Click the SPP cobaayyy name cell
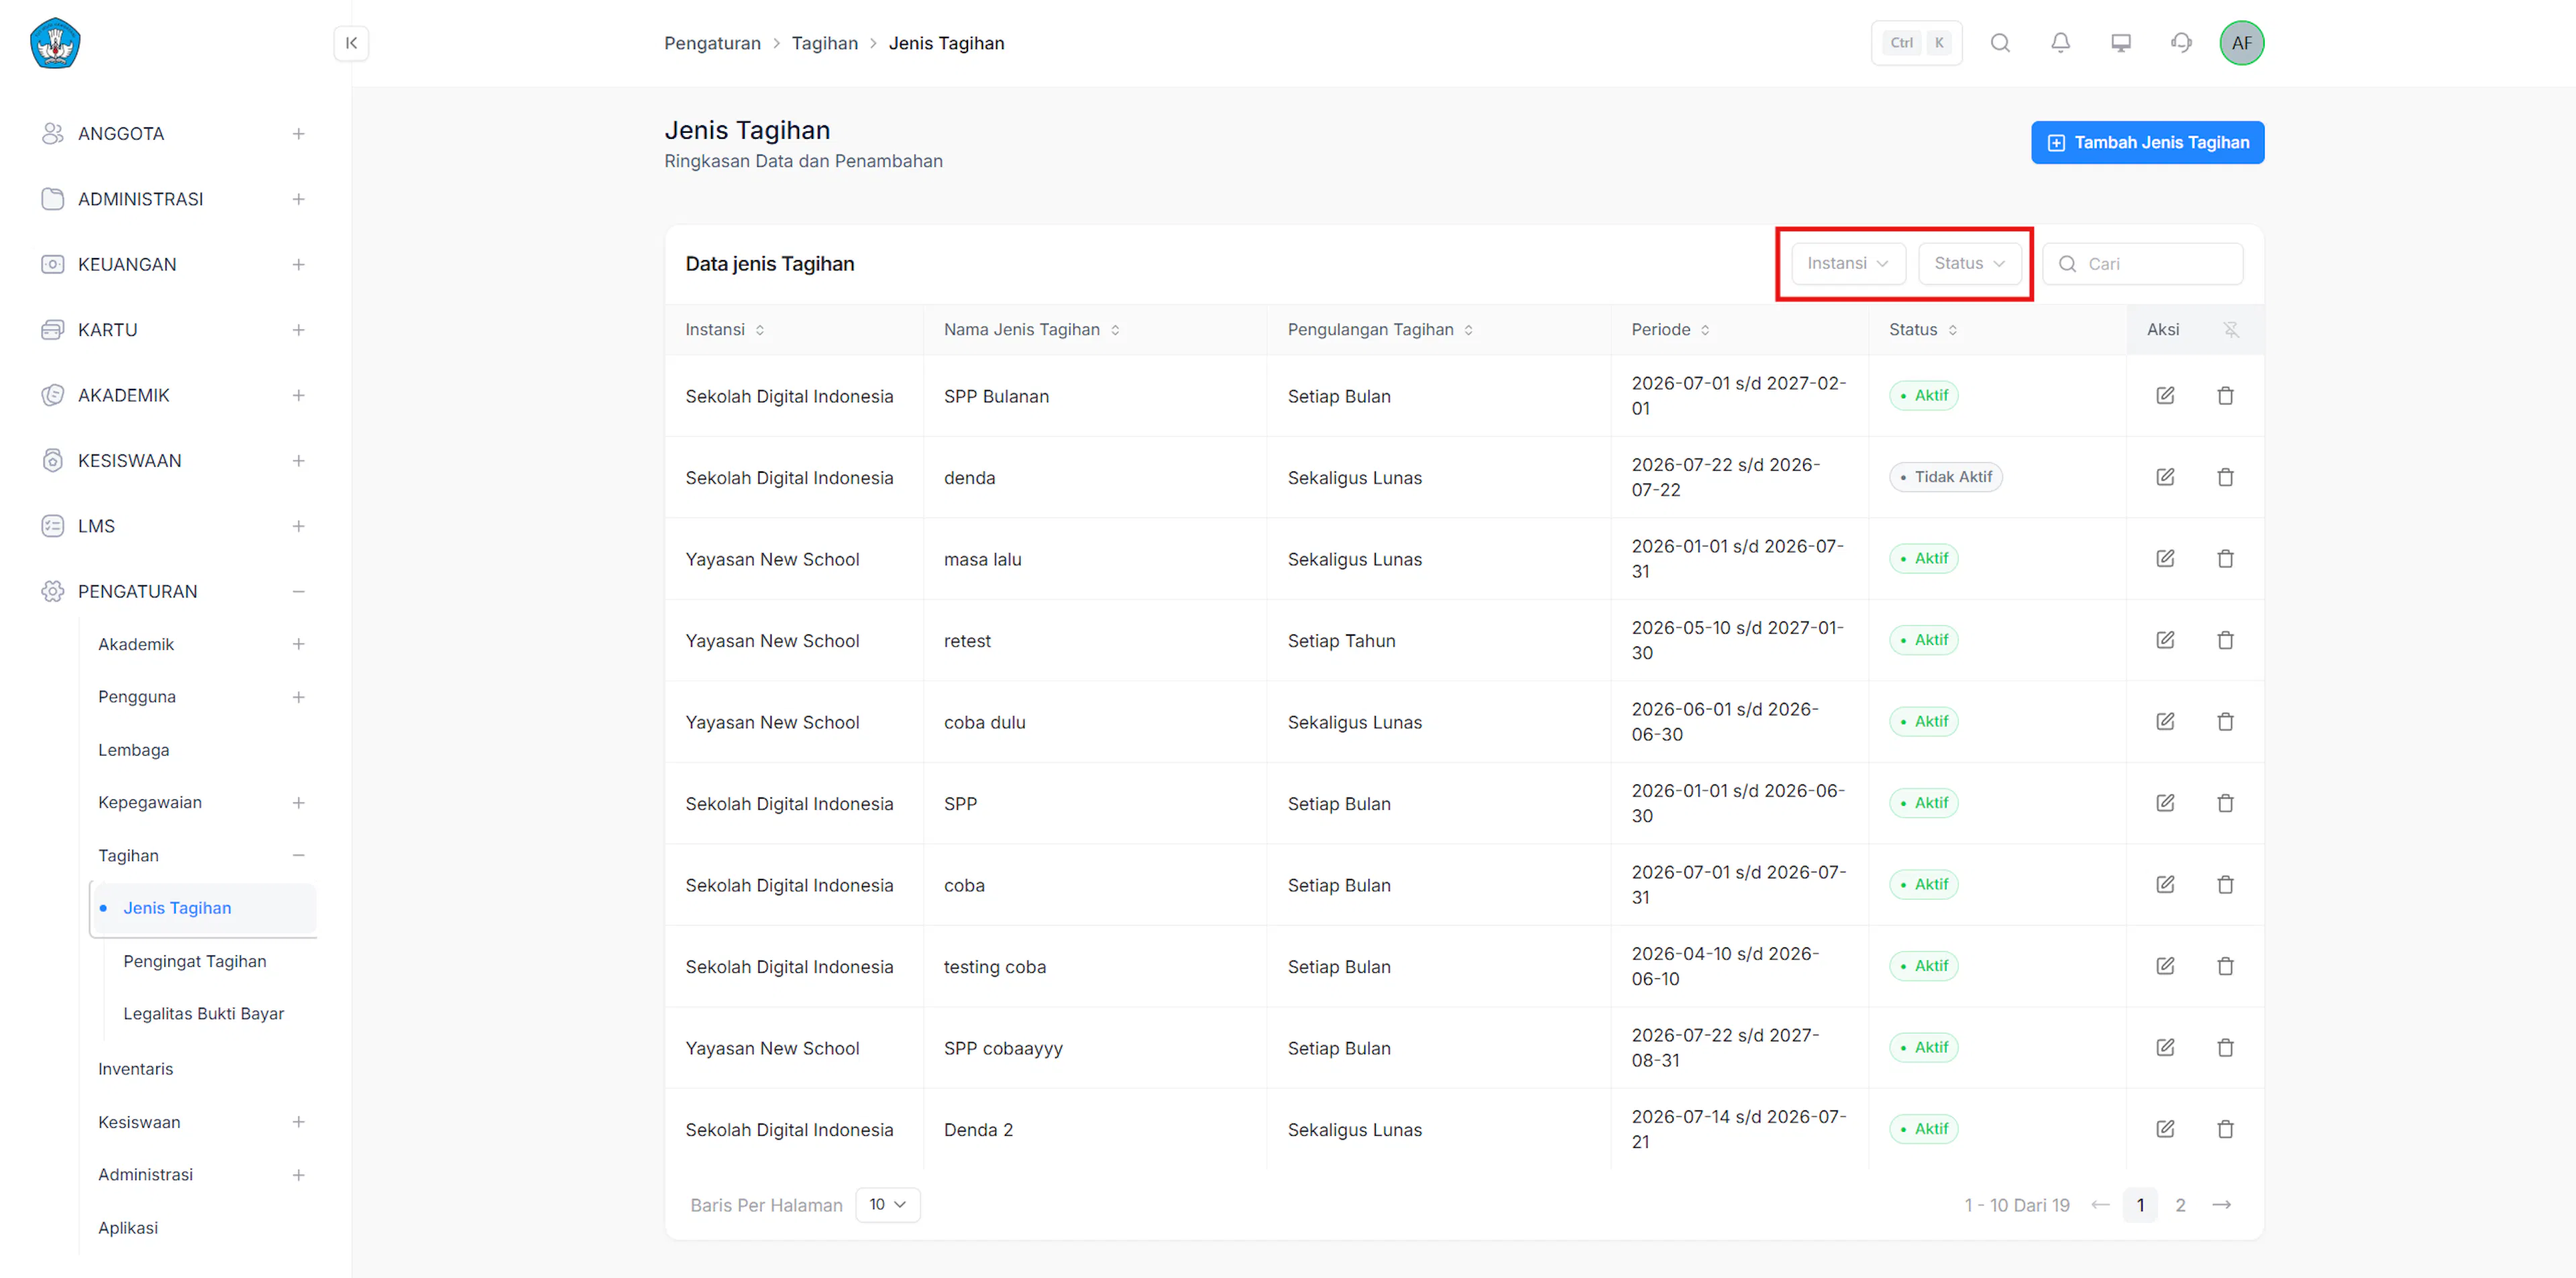 [1003, 1048]
